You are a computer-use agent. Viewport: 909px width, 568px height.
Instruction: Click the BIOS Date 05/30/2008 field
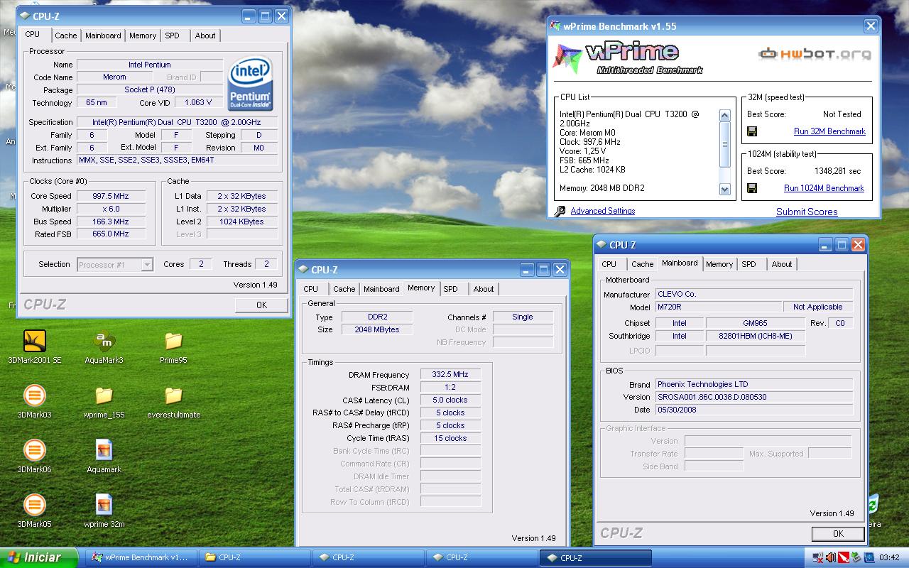pyautogui.click(x=754, y=410)
